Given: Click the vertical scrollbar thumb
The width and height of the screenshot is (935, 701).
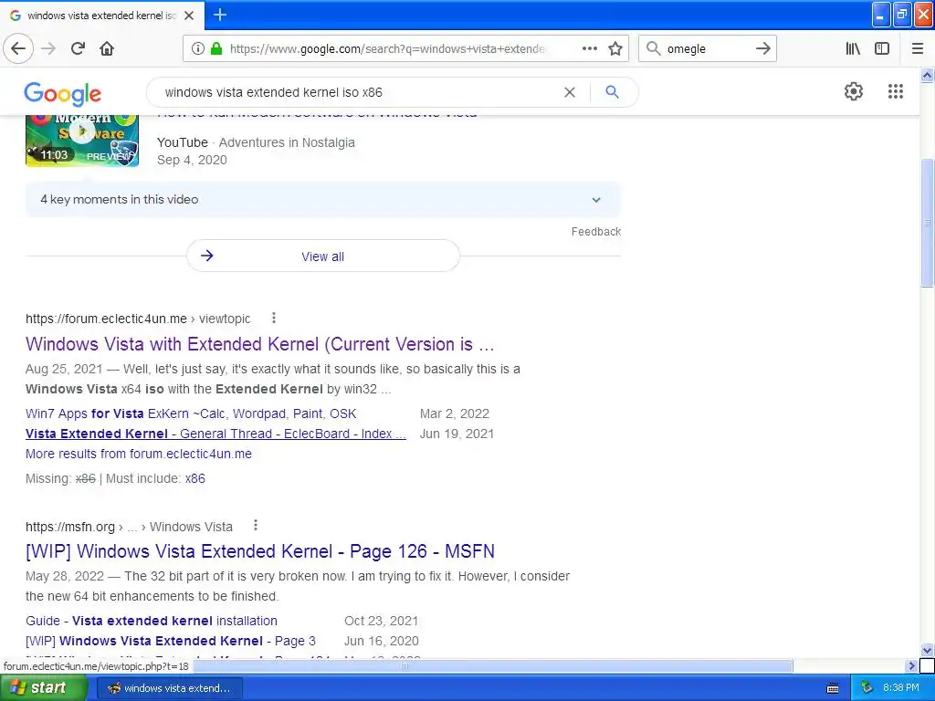Looking at the screenshot, I should [x=927, y=224].
